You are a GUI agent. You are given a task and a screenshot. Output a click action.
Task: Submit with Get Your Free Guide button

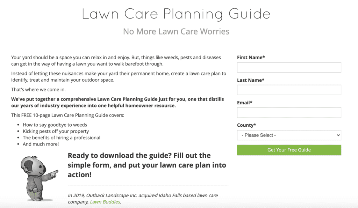[289, 150]
